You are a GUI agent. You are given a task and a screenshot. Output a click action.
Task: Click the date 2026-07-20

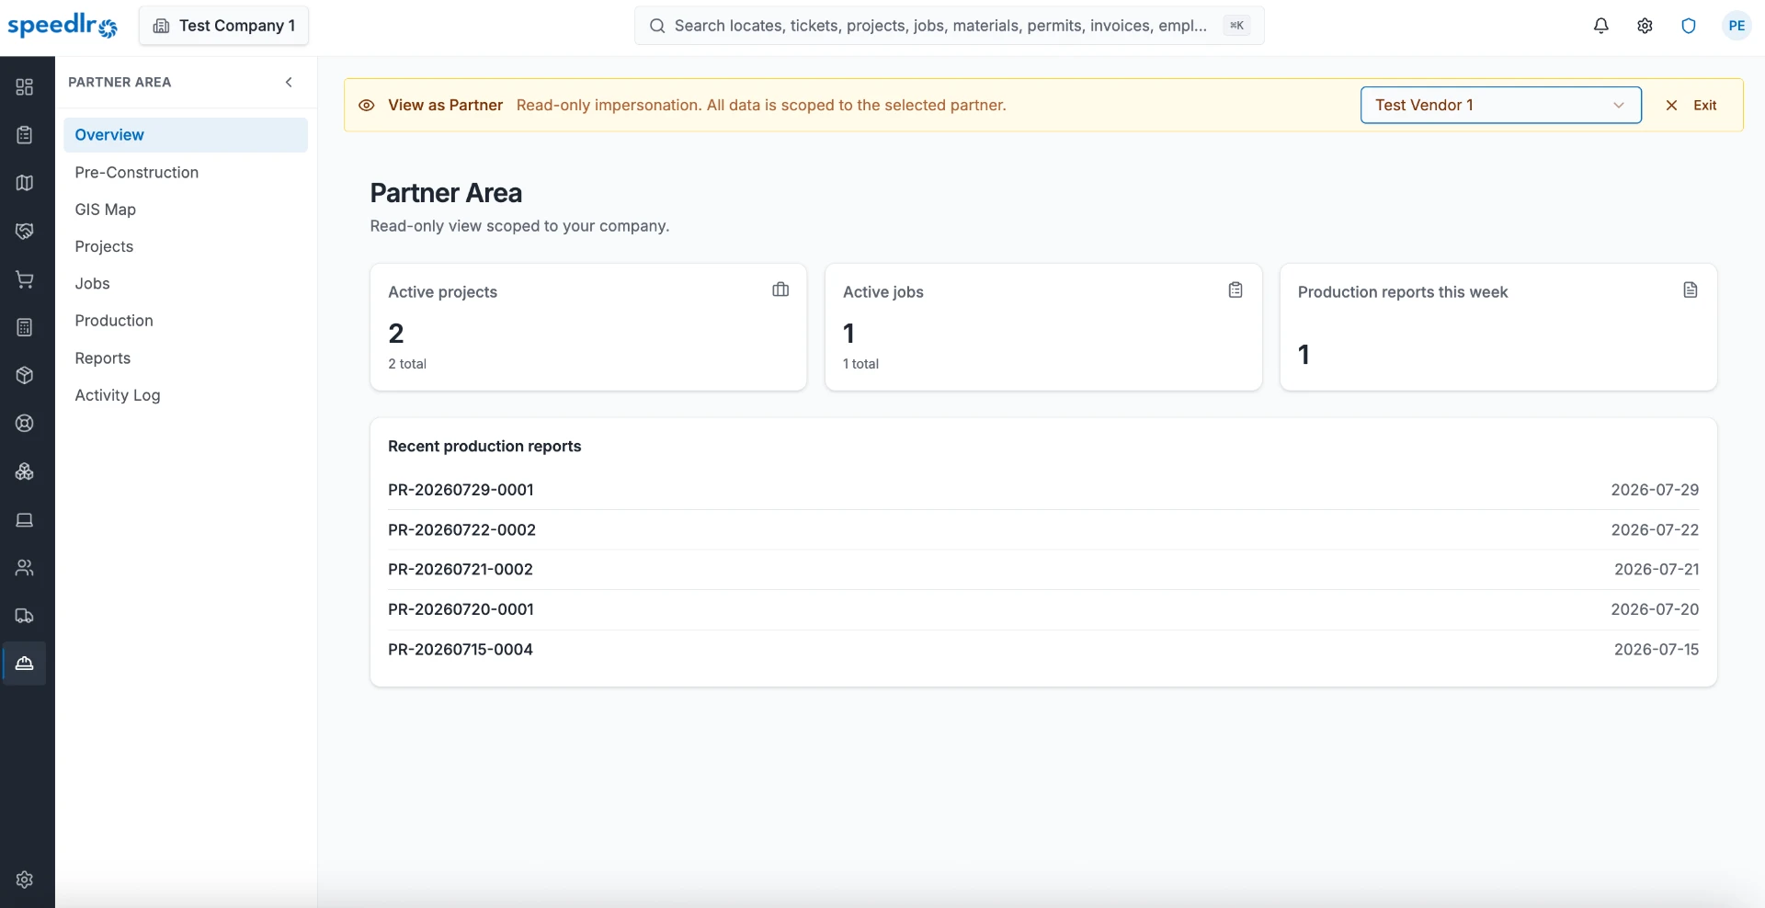click(x=1655, y=609)
